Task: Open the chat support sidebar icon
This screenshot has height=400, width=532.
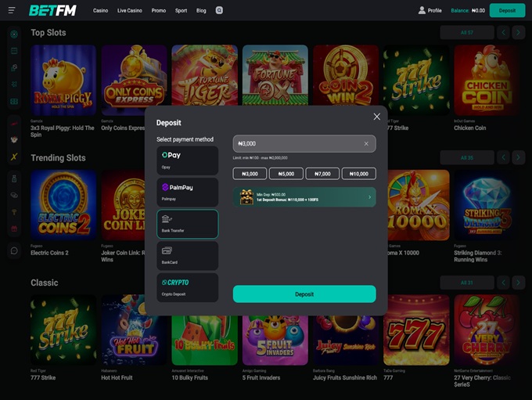Action: pyautogui.click(x=14, y=250)
